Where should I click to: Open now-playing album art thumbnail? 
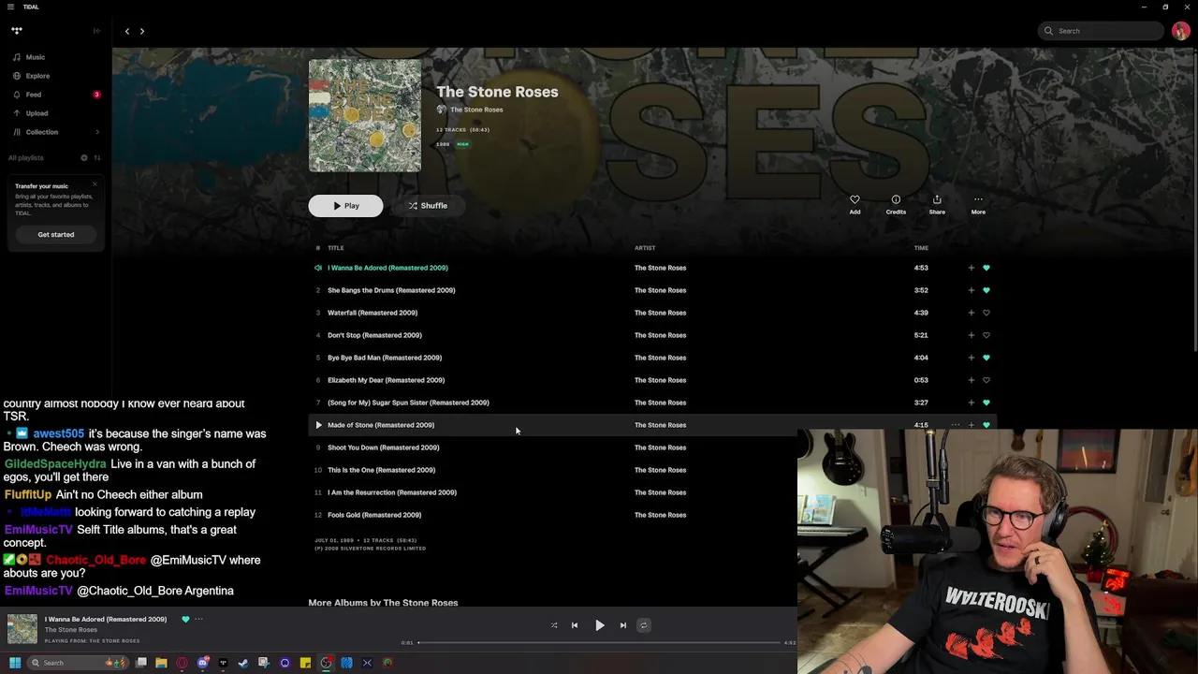[x=22, y=629]
